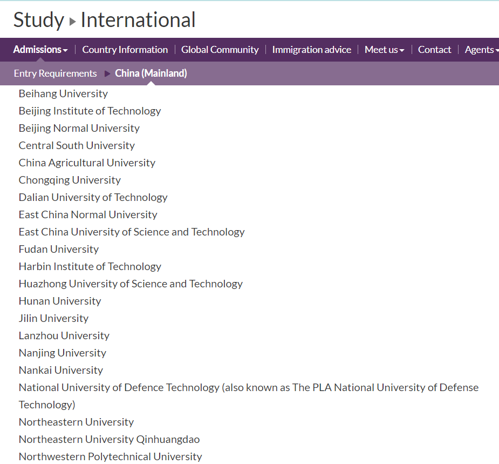This screenshot has height=464, width=499.
Task: Click Nankai University entry
Action: (61, 371)
